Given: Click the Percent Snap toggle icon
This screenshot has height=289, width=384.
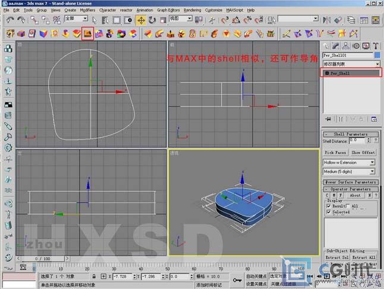Looking at the screenshot, I should click(x=247, y=20).
